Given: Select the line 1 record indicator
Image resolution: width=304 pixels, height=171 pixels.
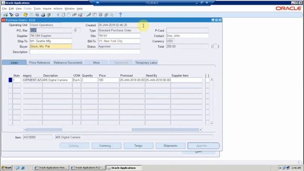Looking at the screenshot, I should [x=10, y=80].
